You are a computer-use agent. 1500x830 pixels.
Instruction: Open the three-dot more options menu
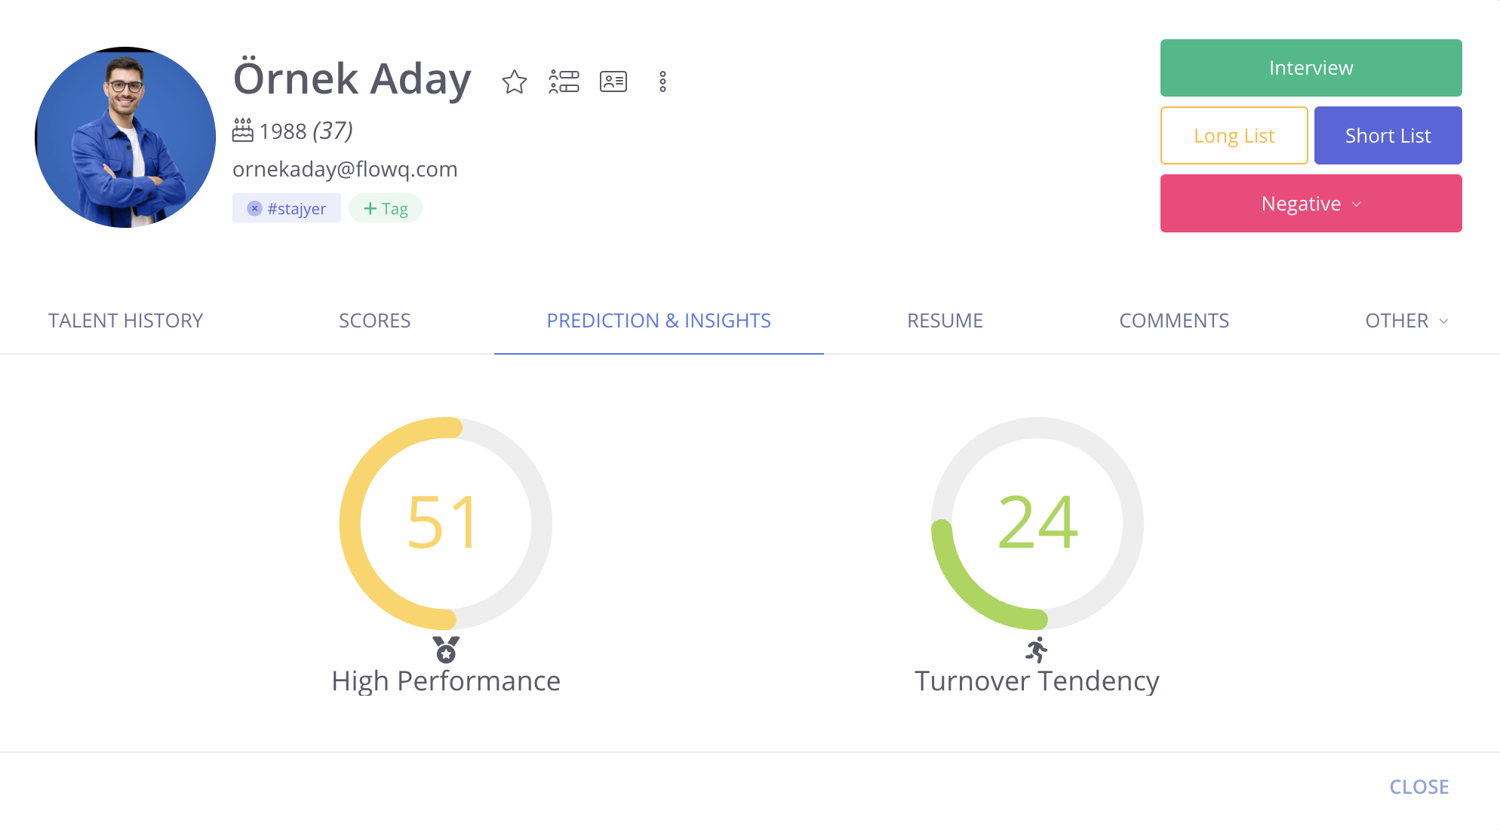[x=662, y=81]
